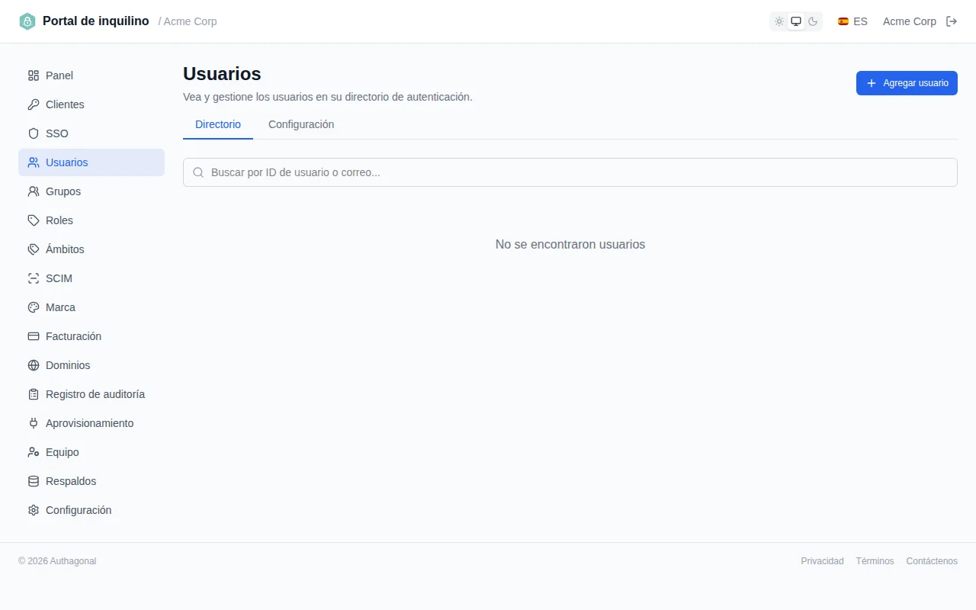Click the "© 2026 Authagonal" footer text

tap(57, 561)
